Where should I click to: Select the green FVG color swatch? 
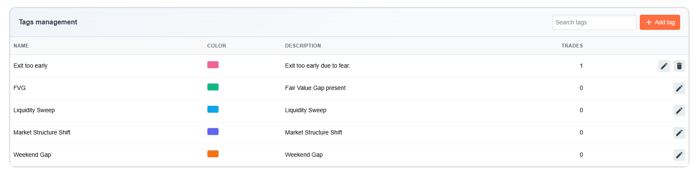(213, 87)
